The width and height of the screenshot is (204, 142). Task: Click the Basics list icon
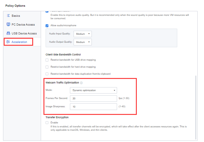coord(8,16)
